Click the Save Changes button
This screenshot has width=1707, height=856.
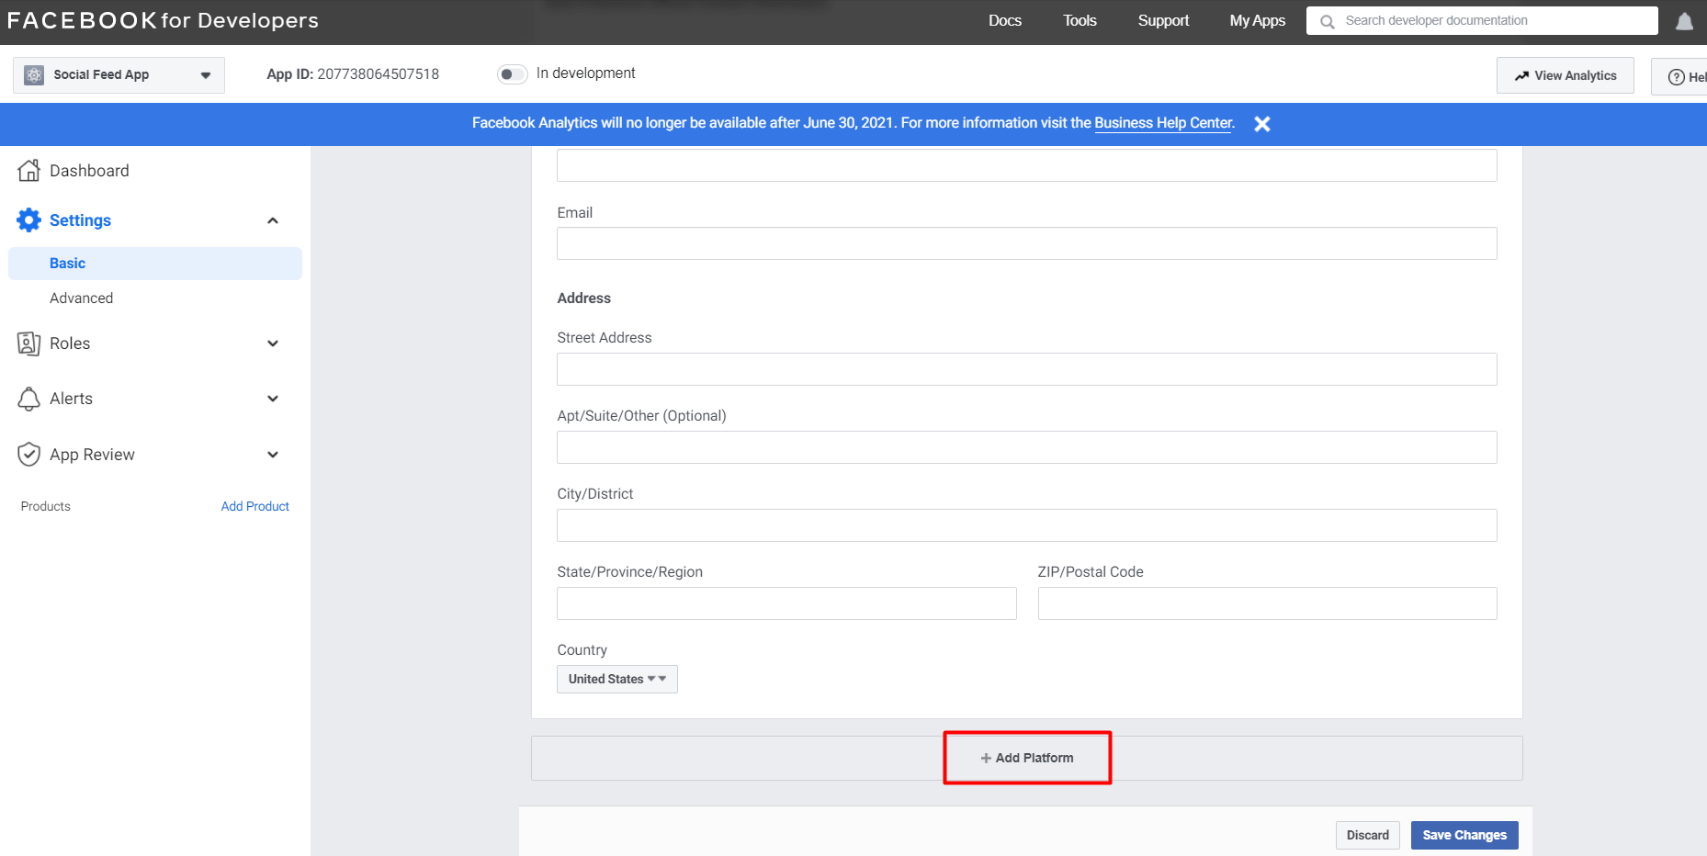coord(1464,835)
